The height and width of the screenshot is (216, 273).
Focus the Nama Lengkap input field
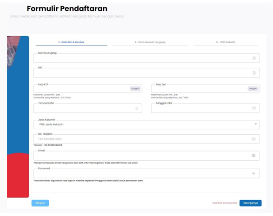(x=146, y=58)
